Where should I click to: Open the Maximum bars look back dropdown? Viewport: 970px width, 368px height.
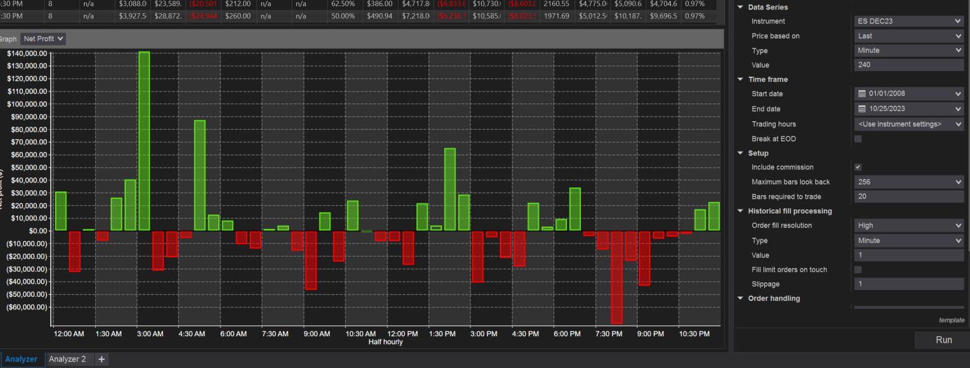tap(909, 182)
